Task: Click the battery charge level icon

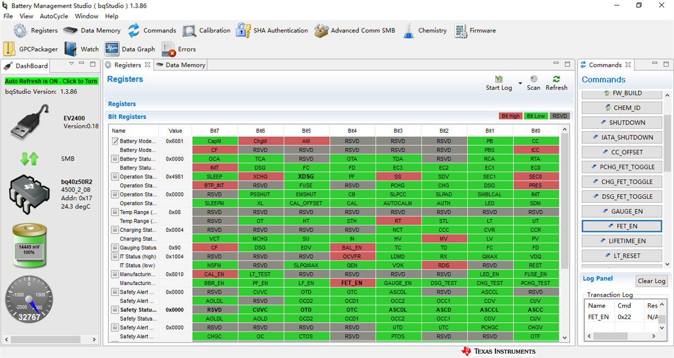Action: tap(31, 247)
